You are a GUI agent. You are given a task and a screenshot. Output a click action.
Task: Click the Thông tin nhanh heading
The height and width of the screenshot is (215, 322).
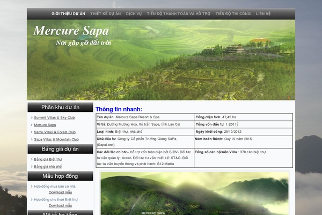119,109
